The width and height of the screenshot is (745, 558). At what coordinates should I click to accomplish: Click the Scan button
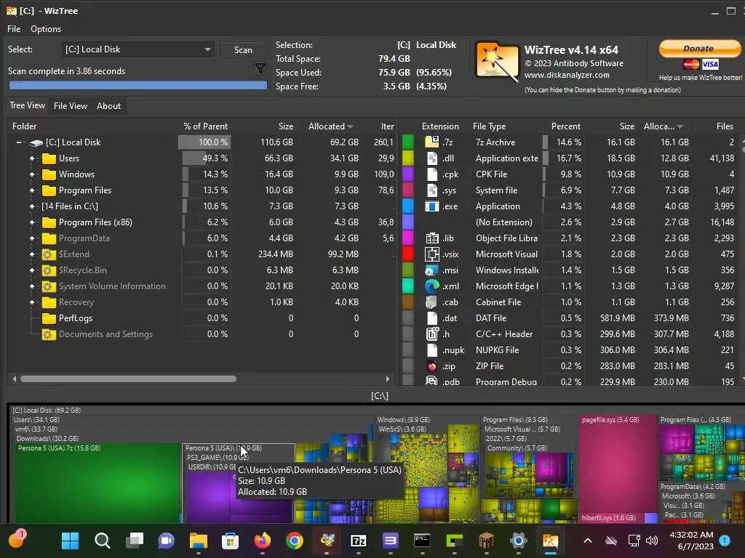coord(243,50)
